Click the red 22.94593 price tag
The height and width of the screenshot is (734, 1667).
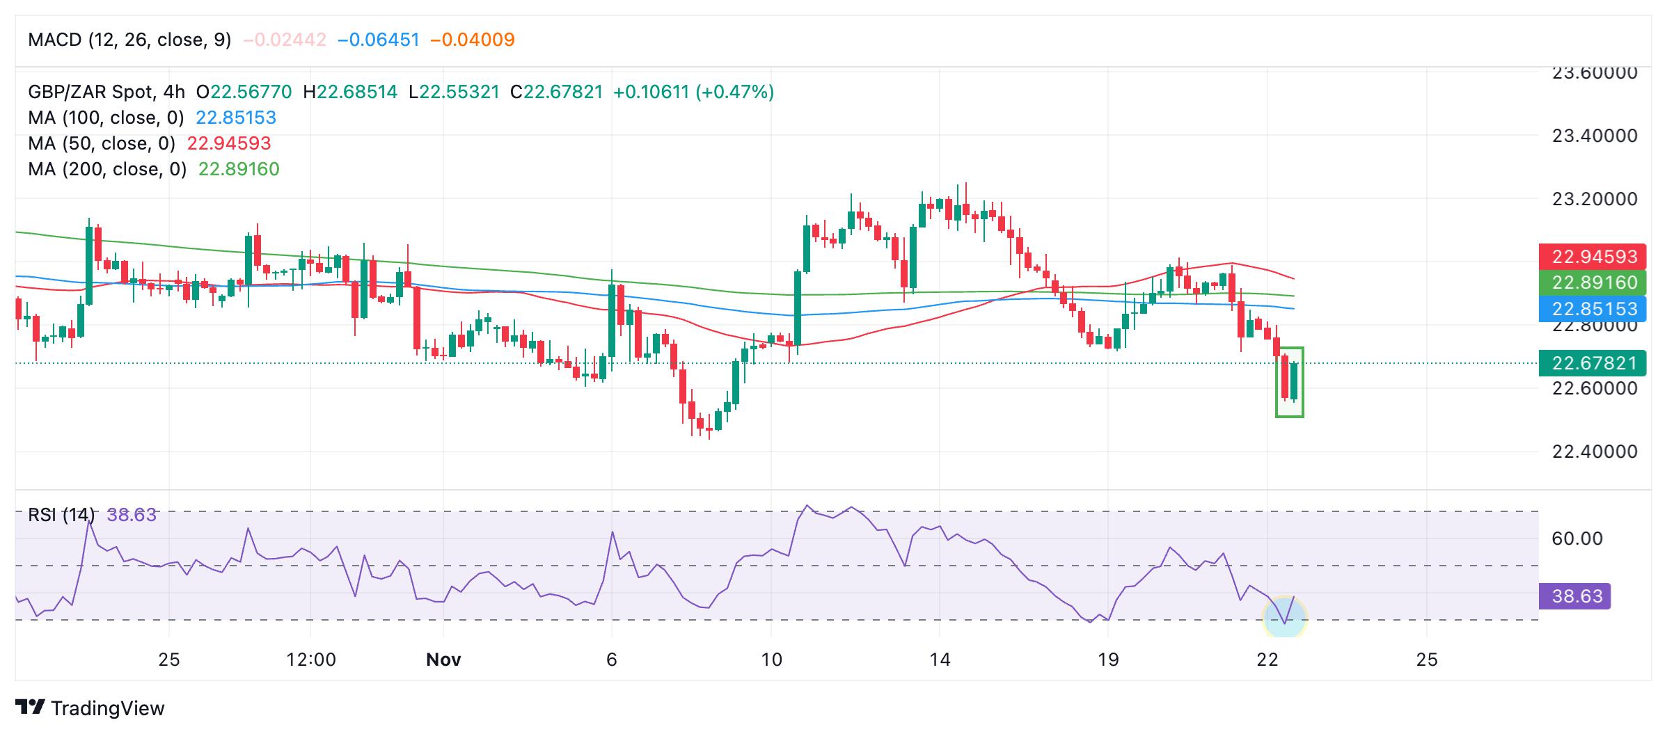coord(1593,257)
